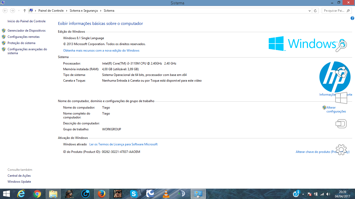Click Obtenha mais recursos com nova edição link
Image resolution: width=355 pixels, height=199 pixels.
[x=101, y=51]
